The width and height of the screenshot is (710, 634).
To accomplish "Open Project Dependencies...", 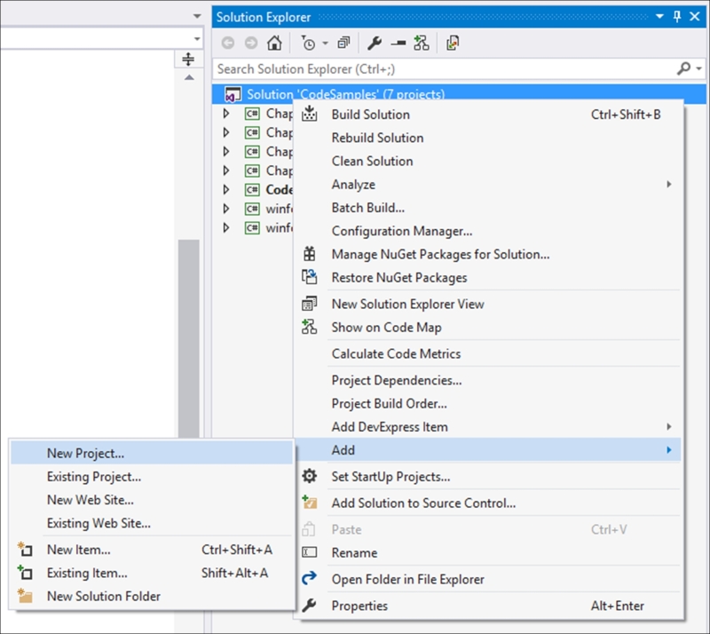I will [488, 381].
